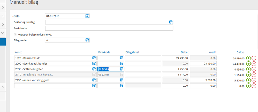
Task: Click Kredit field on 2990 Annen kortsiktig gjeld
Action: point(203,80)
